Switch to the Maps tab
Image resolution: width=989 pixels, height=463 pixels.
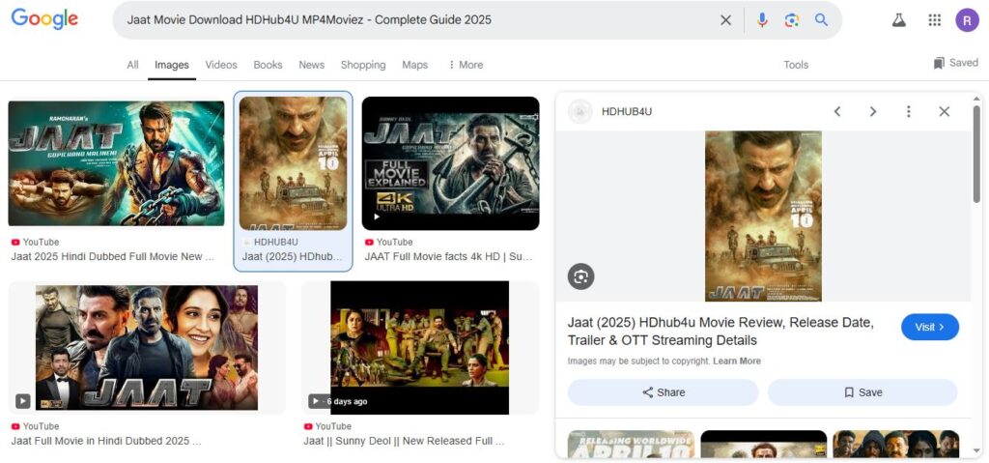click(414, 65)
